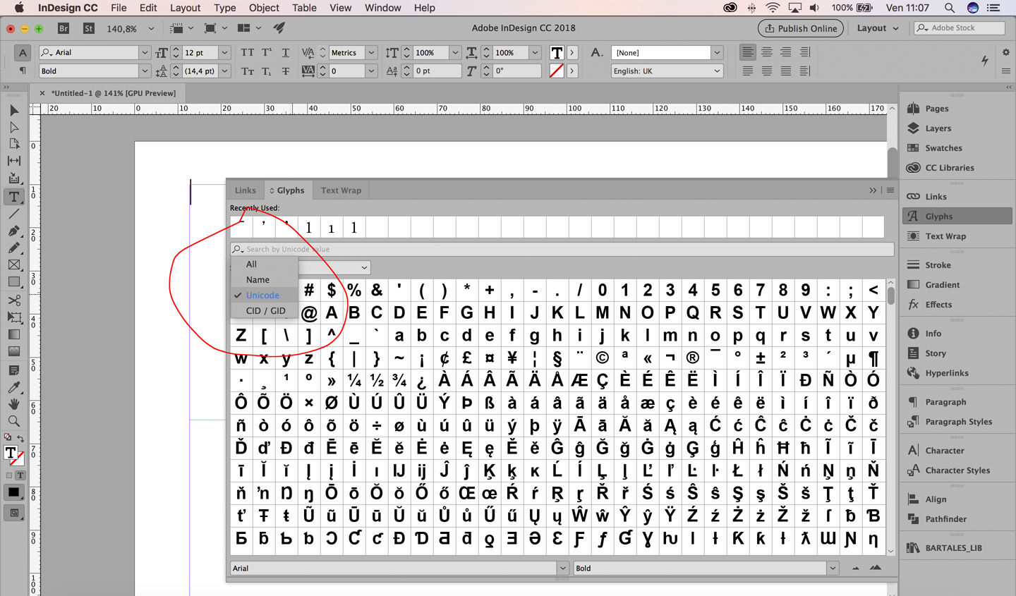Screen dimensions: 1016x596
Task: Launch Adobe Bridge via the Br button
Action: (63, 28)
